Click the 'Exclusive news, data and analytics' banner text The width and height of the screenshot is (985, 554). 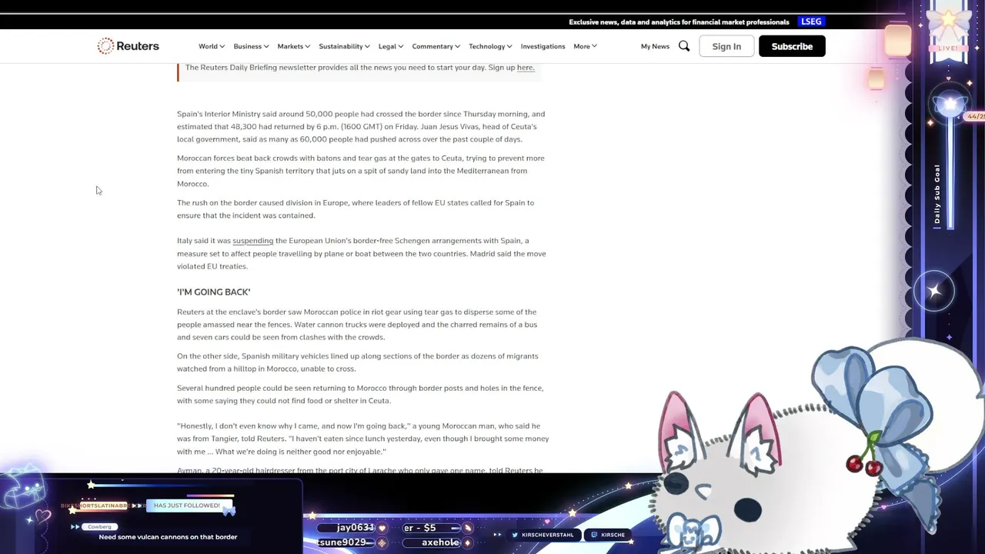679,22
